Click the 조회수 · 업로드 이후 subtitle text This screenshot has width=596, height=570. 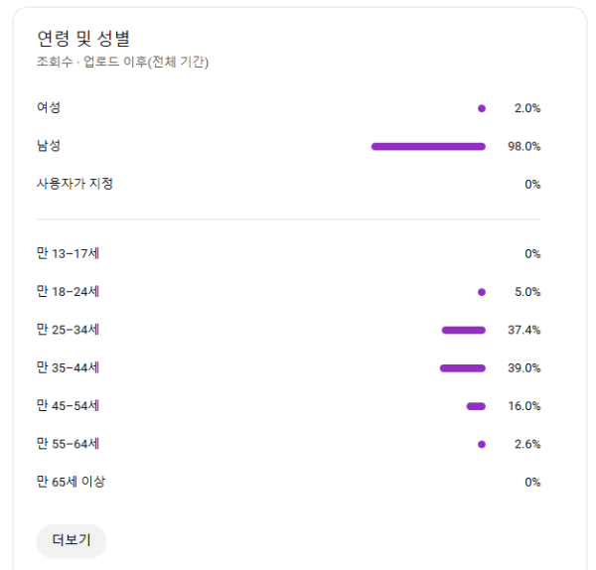[x=122, y=62]
